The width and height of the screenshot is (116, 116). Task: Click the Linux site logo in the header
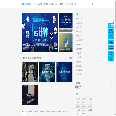click(27, 4)
